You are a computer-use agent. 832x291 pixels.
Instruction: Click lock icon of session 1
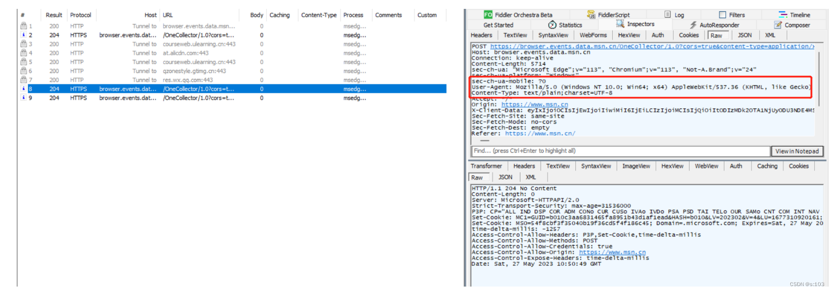click(x=23, y=26)
